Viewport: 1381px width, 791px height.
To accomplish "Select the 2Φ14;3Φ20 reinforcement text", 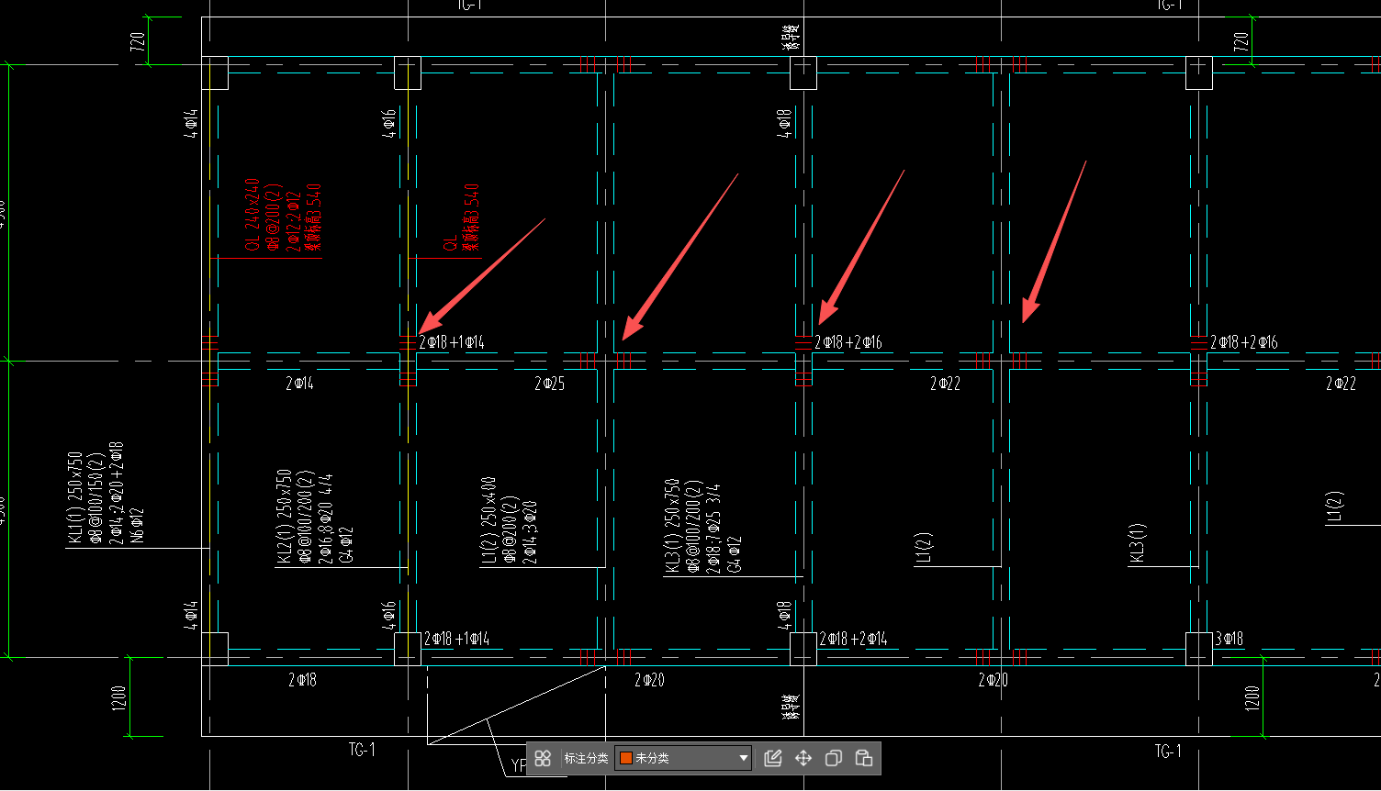I will coord(531,532).
